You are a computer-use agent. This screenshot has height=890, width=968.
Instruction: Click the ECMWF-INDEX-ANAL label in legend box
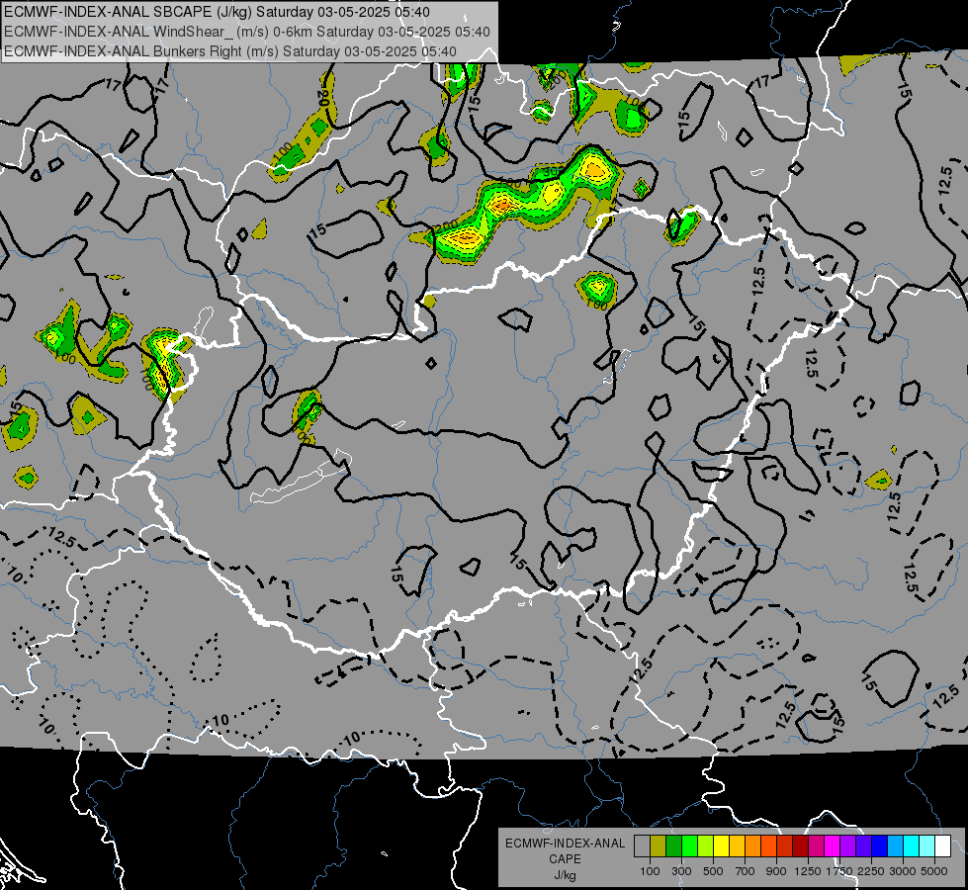pyautogui.click(x=565, y=844)
